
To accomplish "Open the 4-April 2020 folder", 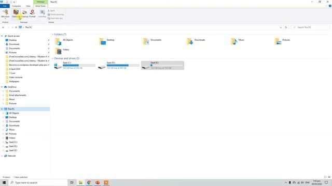I will pos(15,69).
